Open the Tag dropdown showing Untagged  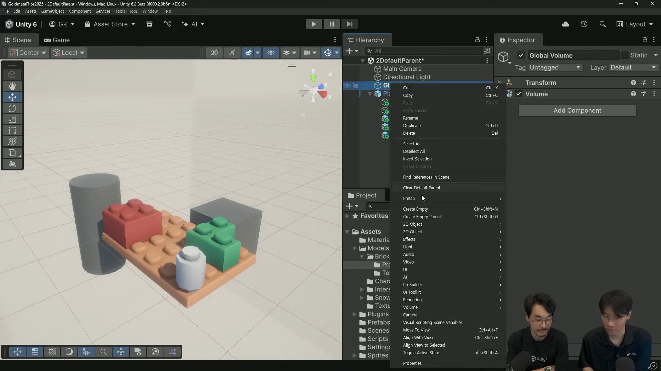point(555,67)
